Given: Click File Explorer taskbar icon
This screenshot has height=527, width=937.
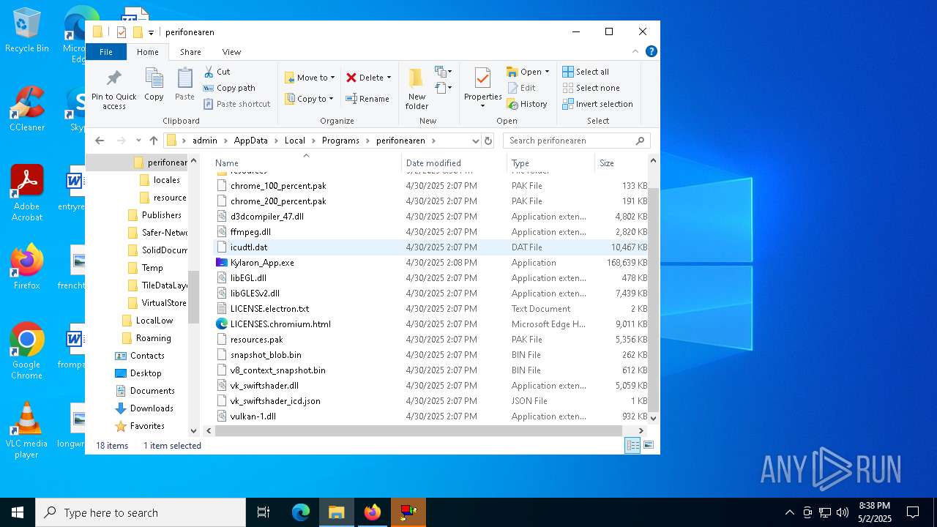Looking at the screenshot, I should 337,512.
